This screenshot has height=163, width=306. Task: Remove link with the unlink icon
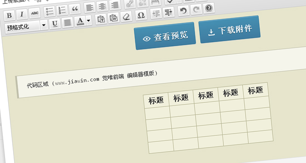[x=143, y=3]
